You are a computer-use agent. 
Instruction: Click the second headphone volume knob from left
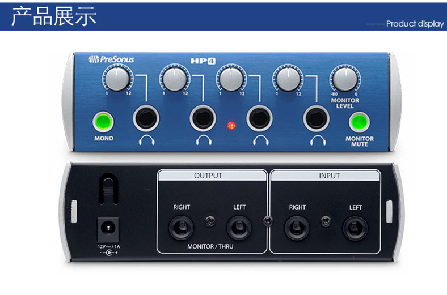175,79
